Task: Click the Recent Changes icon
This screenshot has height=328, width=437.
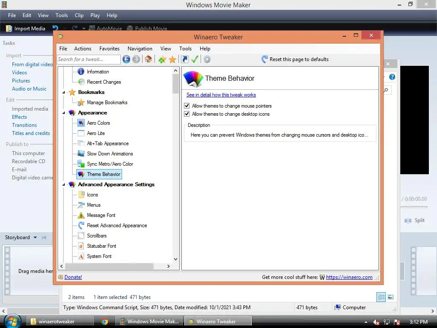Action: tap(81, 82)
